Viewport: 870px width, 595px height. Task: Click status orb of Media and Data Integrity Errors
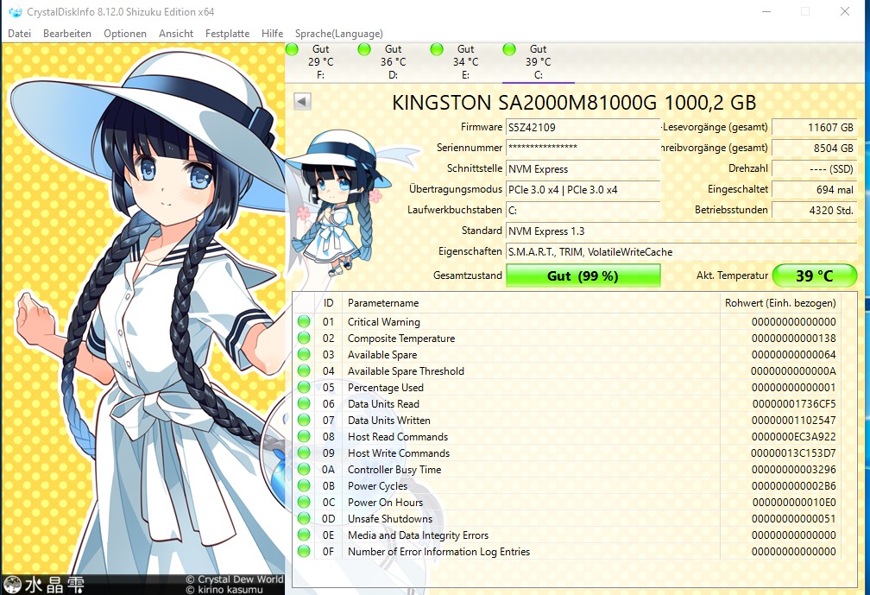pyautogui.click(x=304, y=535)
